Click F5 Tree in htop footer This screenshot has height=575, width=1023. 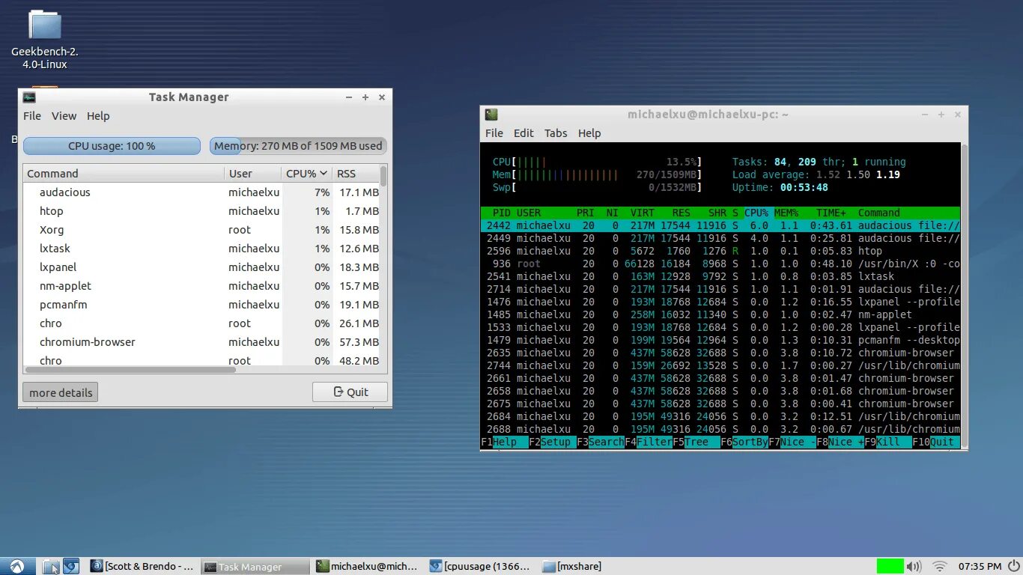click(696, 442)
